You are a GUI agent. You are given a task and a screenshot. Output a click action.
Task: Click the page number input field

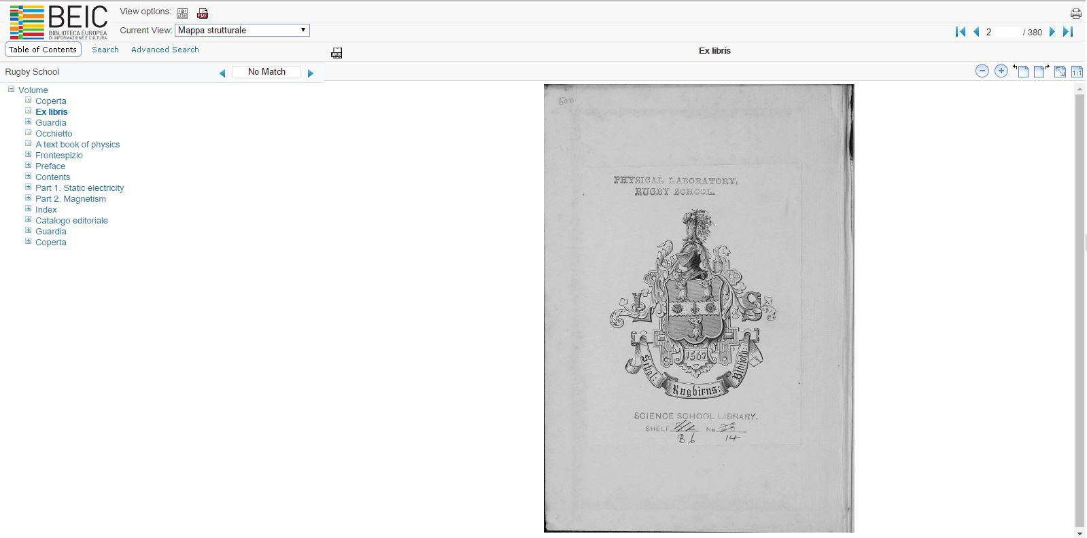pos(1003,32)
